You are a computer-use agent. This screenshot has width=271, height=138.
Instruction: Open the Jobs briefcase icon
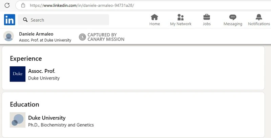[x=207, y=17]
